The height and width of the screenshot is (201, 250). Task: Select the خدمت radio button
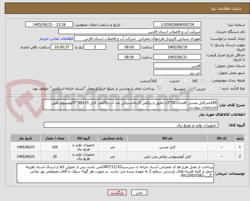pyautogui.click(x=184, y=80)
